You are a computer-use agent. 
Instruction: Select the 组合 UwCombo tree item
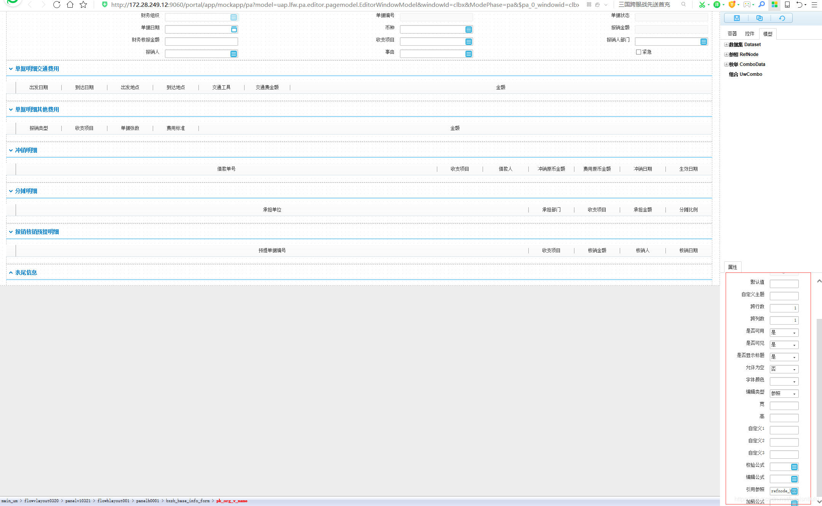pos(745,75)
